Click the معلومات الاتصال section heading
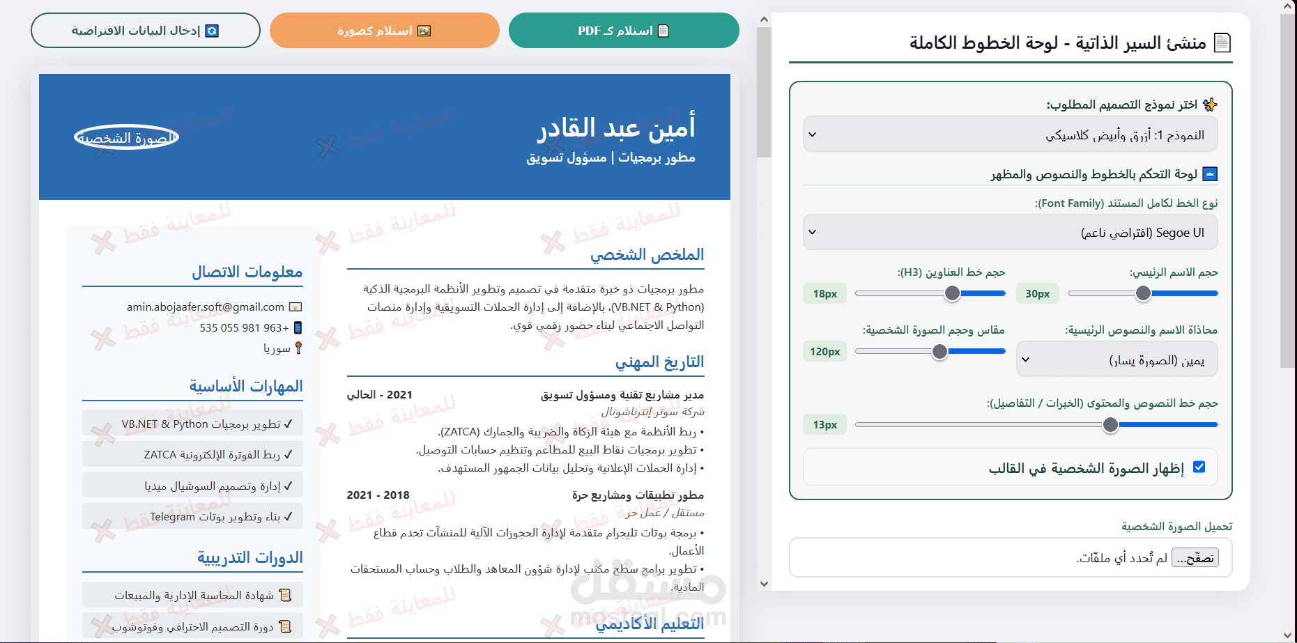 pos(247,272)
